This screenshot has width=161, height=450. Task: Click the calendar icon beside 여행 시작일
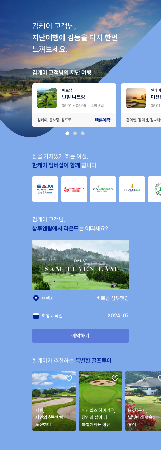point(36,316)
